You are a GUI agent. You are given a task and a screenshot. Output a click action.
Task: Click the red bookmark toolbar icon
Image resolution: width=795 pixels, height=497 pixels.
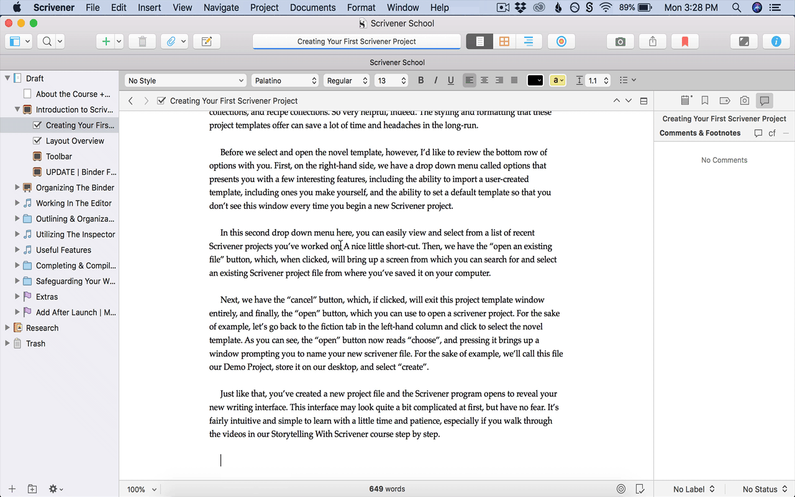point(684,42)
